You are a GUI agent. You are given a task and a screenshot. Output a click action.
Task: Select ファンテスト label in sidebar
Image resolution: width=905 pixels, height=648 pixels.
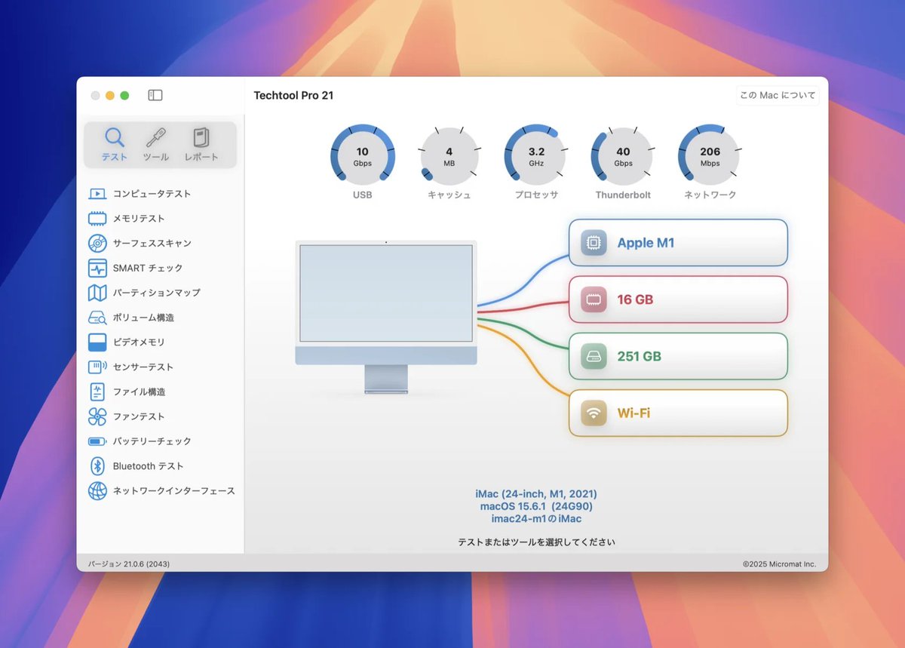(x=139, y=416)
